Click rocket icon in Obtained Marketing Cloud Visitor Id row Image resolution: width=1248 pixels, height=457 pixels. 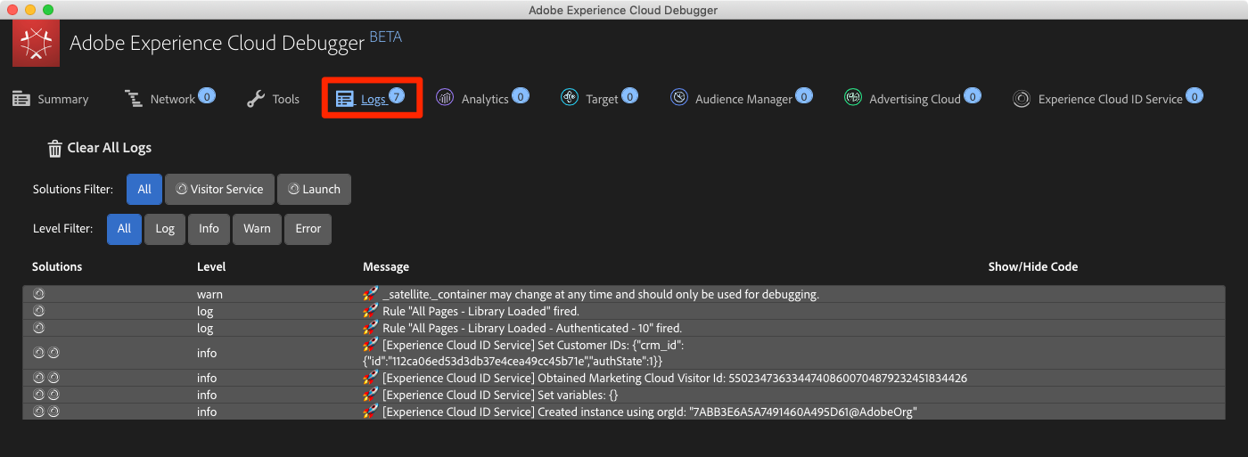[x=371, y=378]
